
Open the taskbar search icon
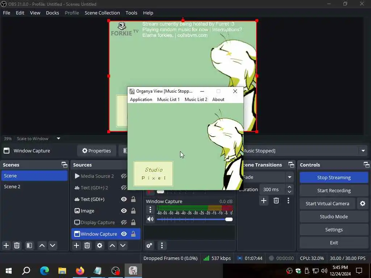tap(26, 271)
